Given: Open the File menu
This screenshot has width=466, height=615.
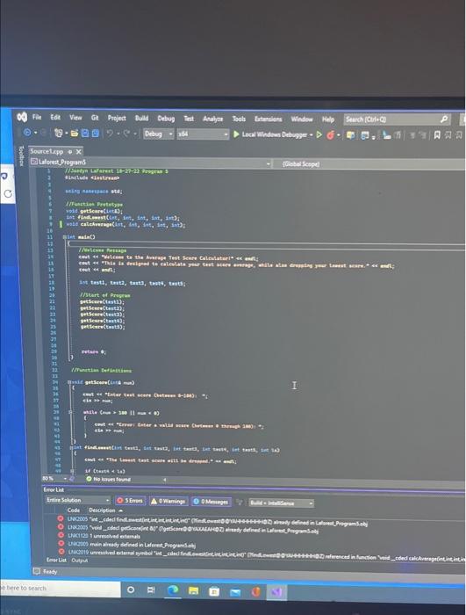Looking at the screenshot, I should click(37, 117).
